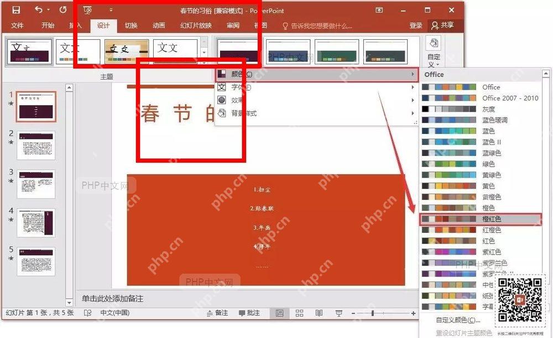The width and height of the screenshot is (553, 338).
Task: Click 中文(中国) language in status bar
Action: click(x=114, y=313)
